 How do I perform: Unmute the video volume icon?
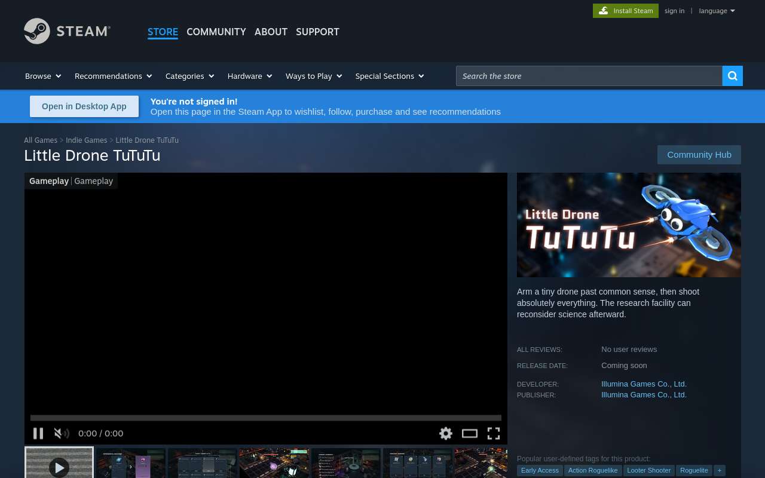click(x=62, y=433)
